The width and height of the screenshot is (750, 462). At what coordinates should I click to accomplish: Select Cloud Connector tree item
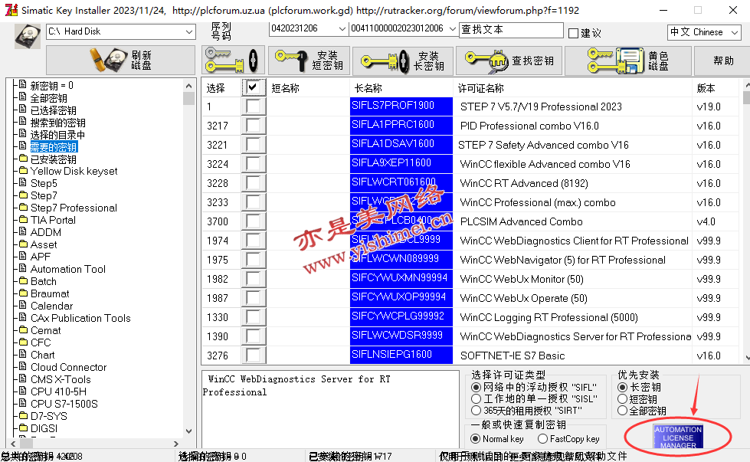(x=68, y=367)
